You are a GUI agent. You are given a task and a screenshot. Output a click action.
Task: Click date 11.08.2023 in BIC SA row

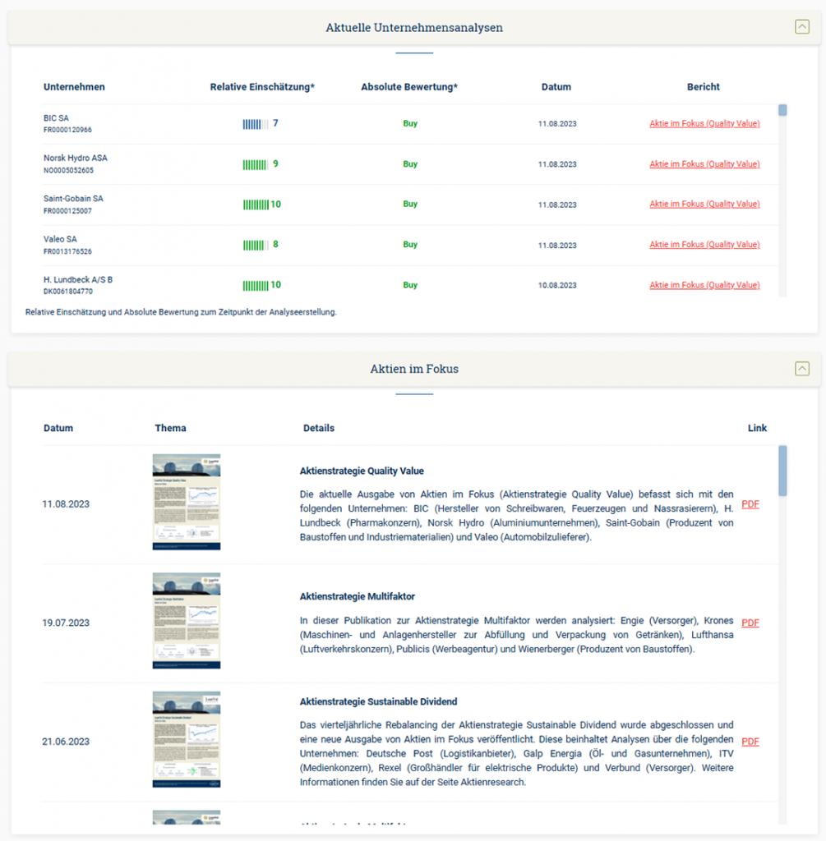click(557, 124)
